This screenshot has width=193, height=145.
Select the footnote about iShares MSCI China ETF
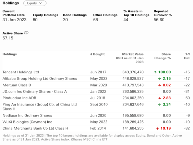[x=92, y=137]
